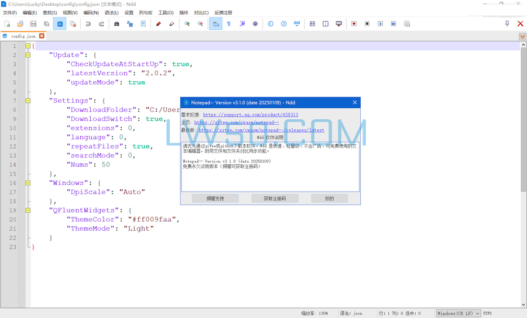Click the close all documents toolbar icon
527x318 pixels.
click(73, 24)
